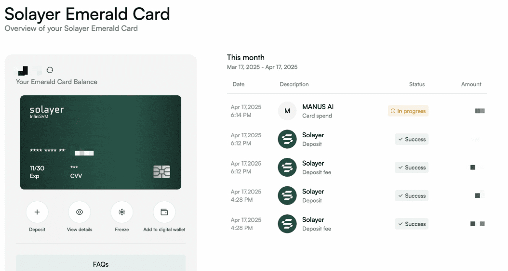Screen dimensions: 508x271
Task: Click the card chip graphic
Action: (161, 172)
